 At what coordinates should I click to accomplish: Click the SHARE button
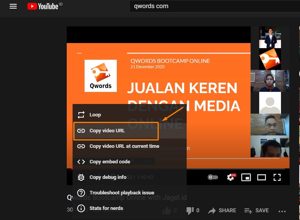click(222, 210)
